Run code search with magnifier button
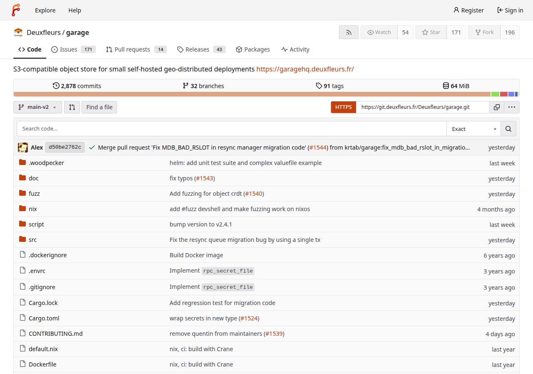This screenshot has height=374, width=533. (x=508, y=129)
